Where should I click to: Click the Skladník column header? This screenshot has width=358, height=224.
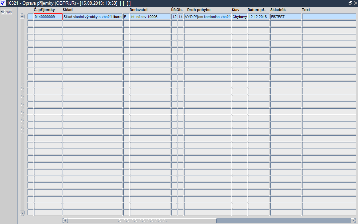[x=278, y=10]
